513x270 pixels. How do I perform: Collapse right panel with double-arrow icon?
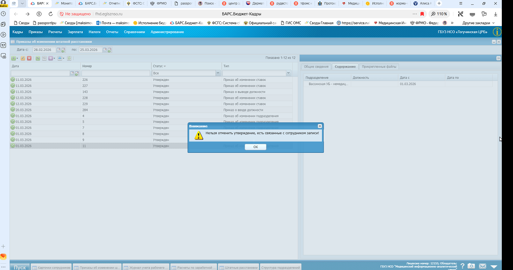click(x=498, y=58)
